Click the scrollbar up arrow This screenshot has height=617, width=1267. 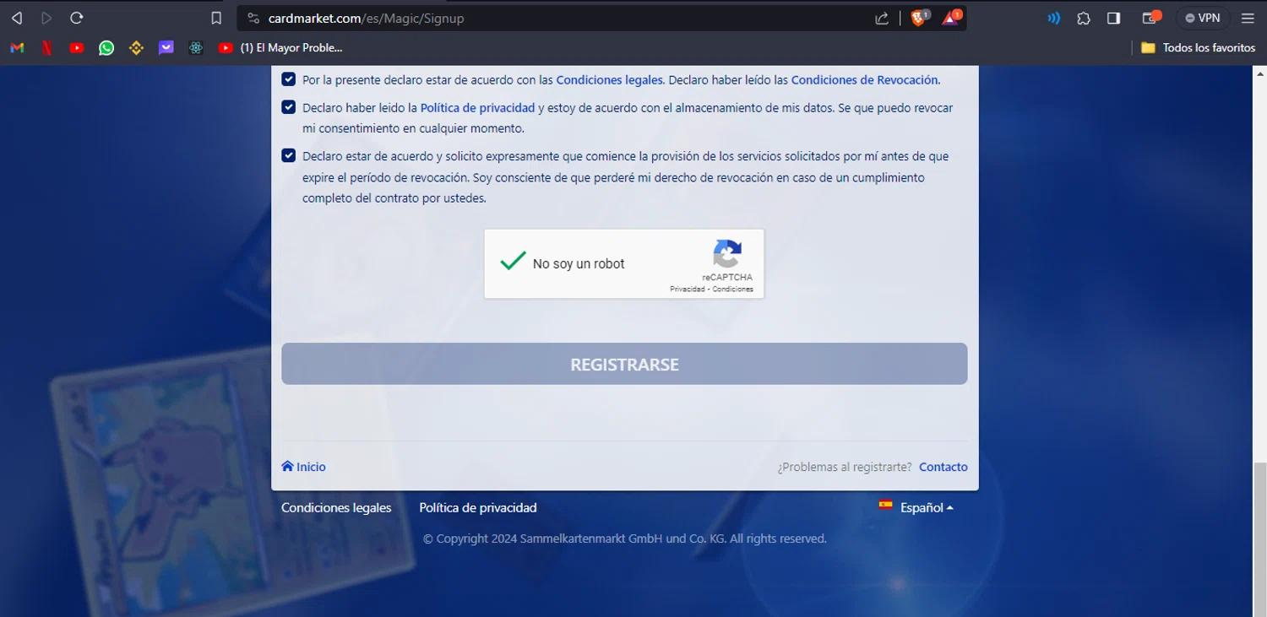pyautogui.click(x=1259, y=73)
